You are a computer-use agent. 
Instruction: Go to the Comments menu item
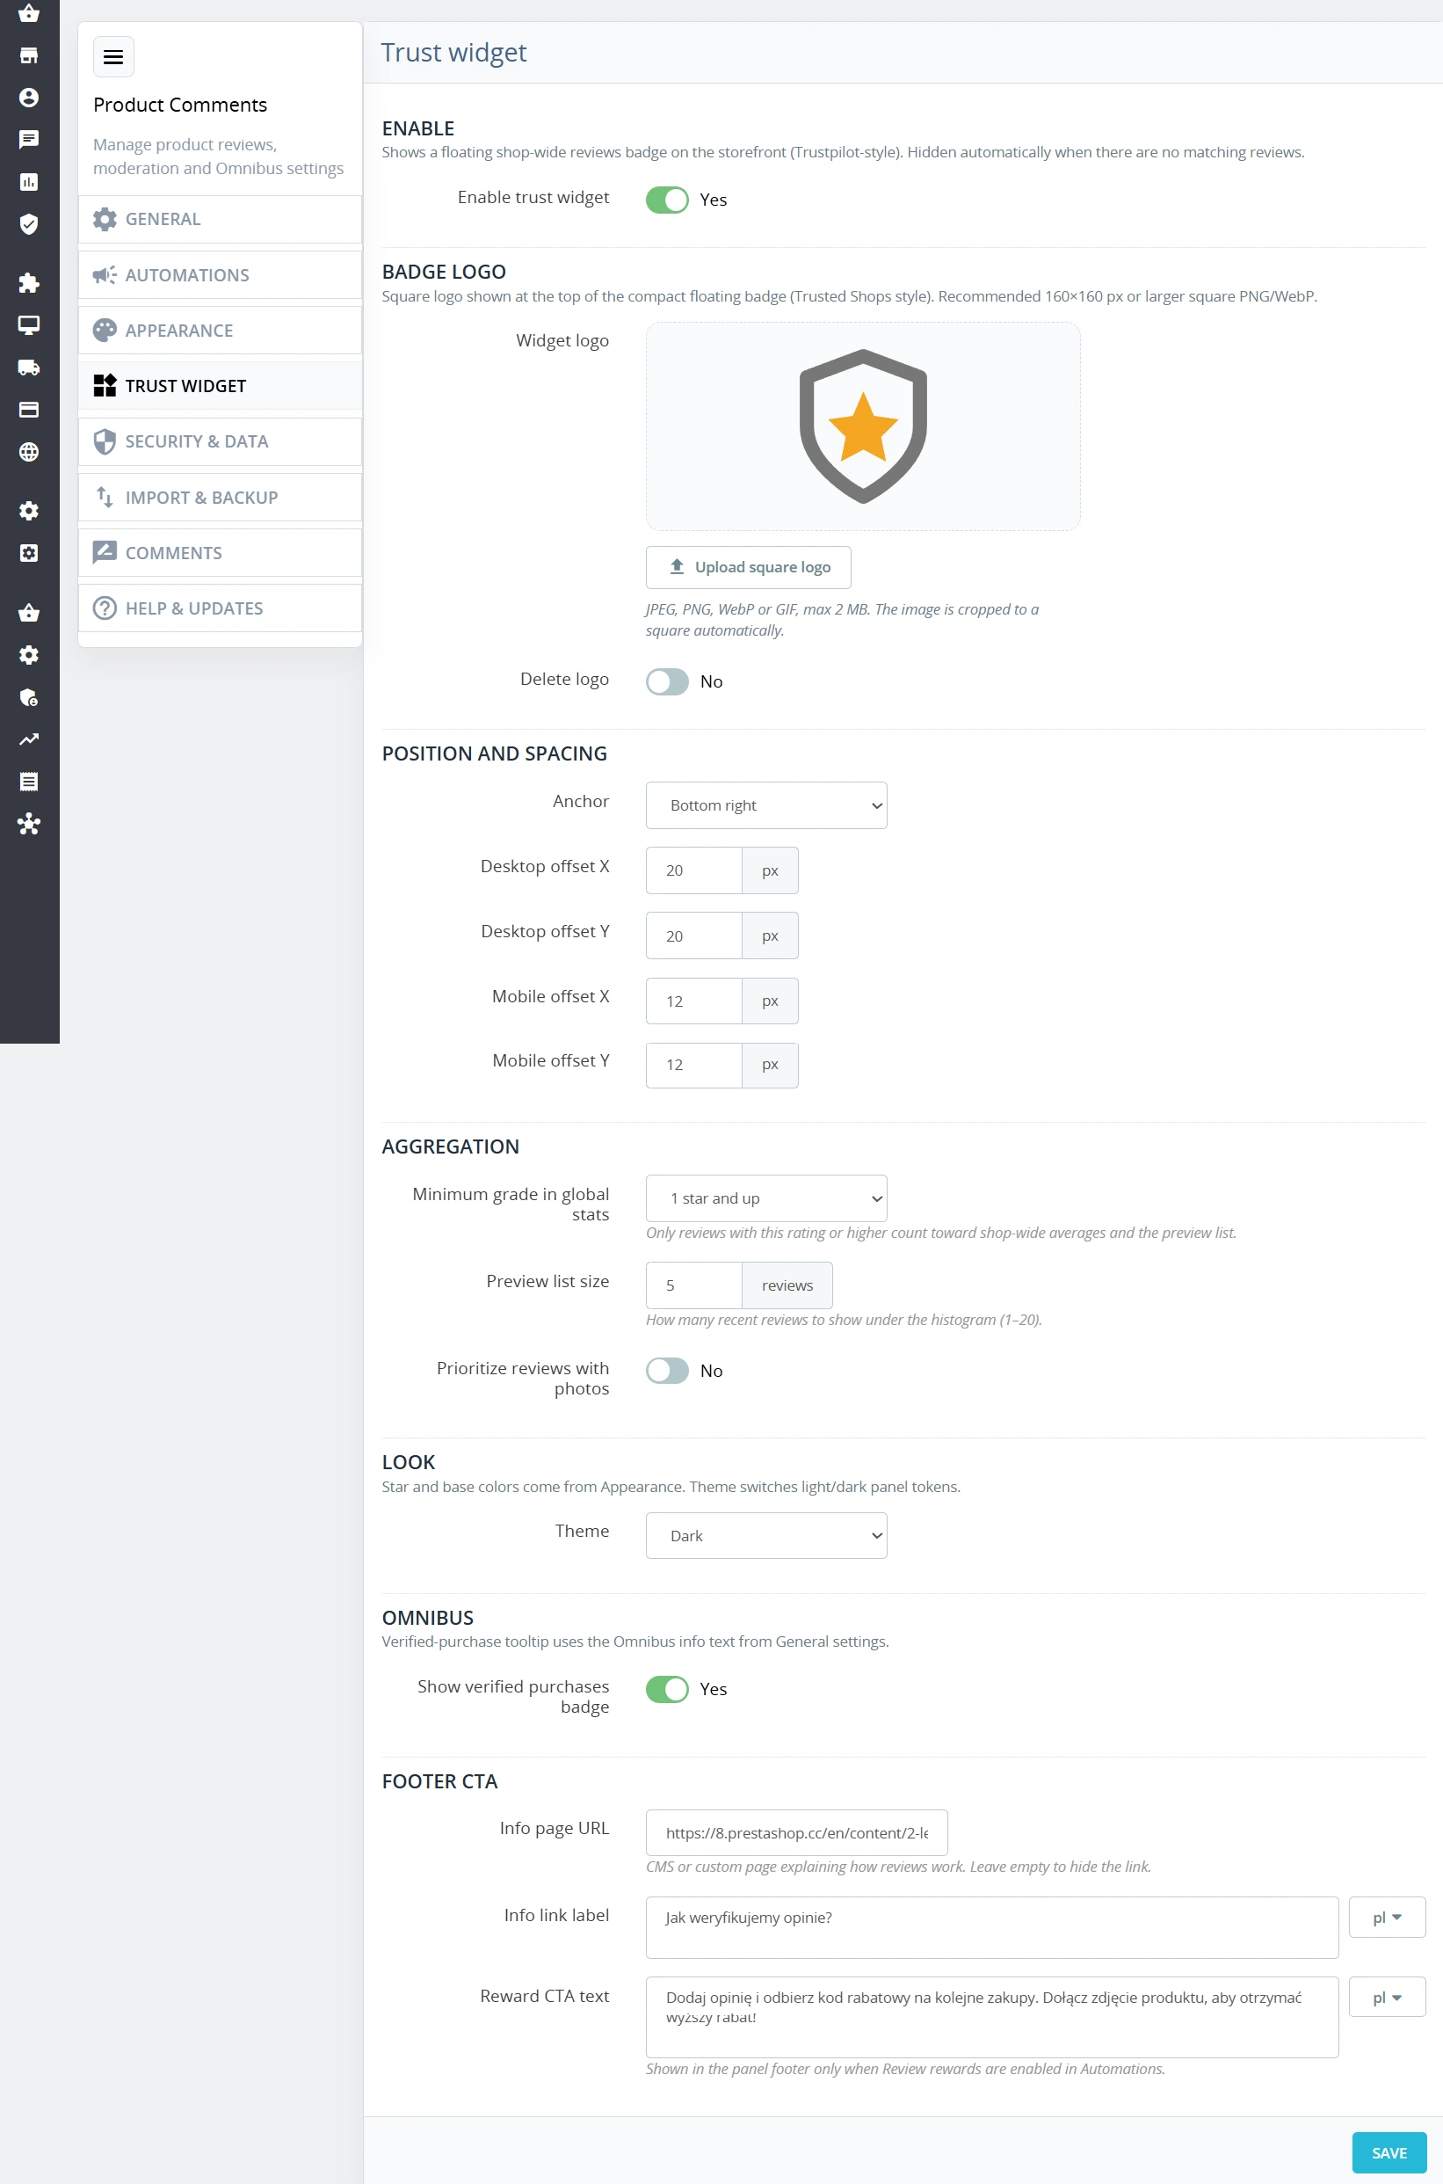[x=220, y=552]
